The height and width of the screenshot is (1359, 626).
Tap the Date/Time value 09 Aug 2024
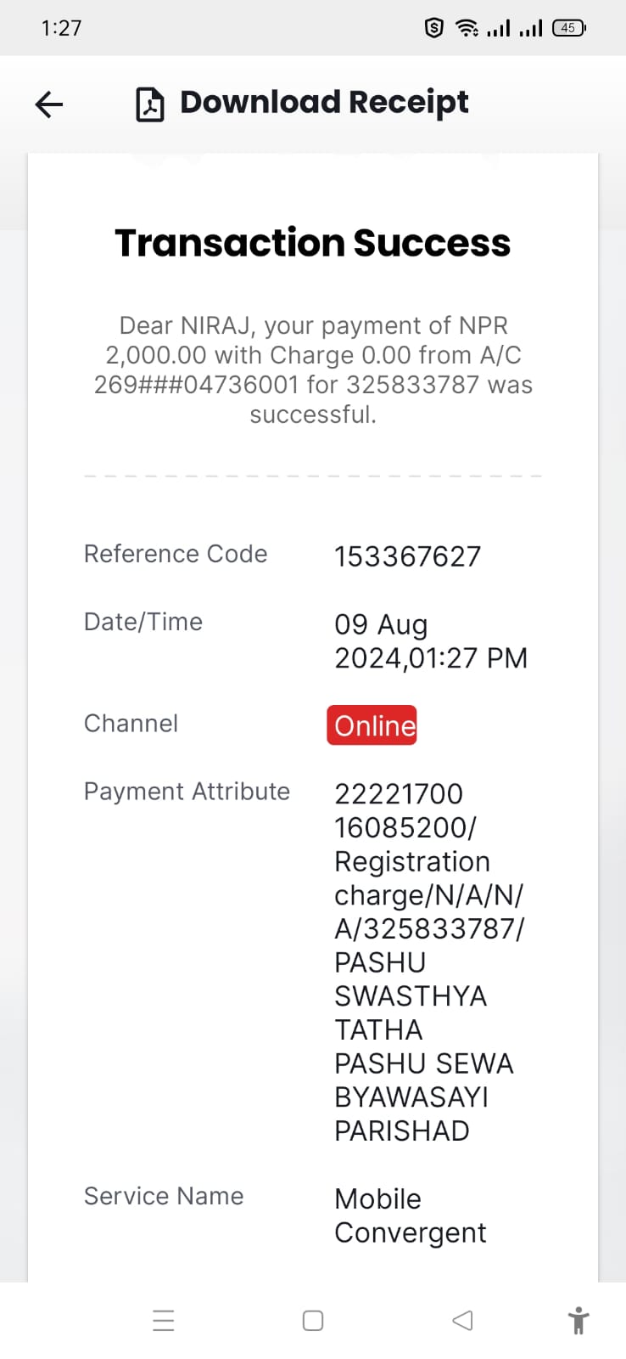click(431, 640)
